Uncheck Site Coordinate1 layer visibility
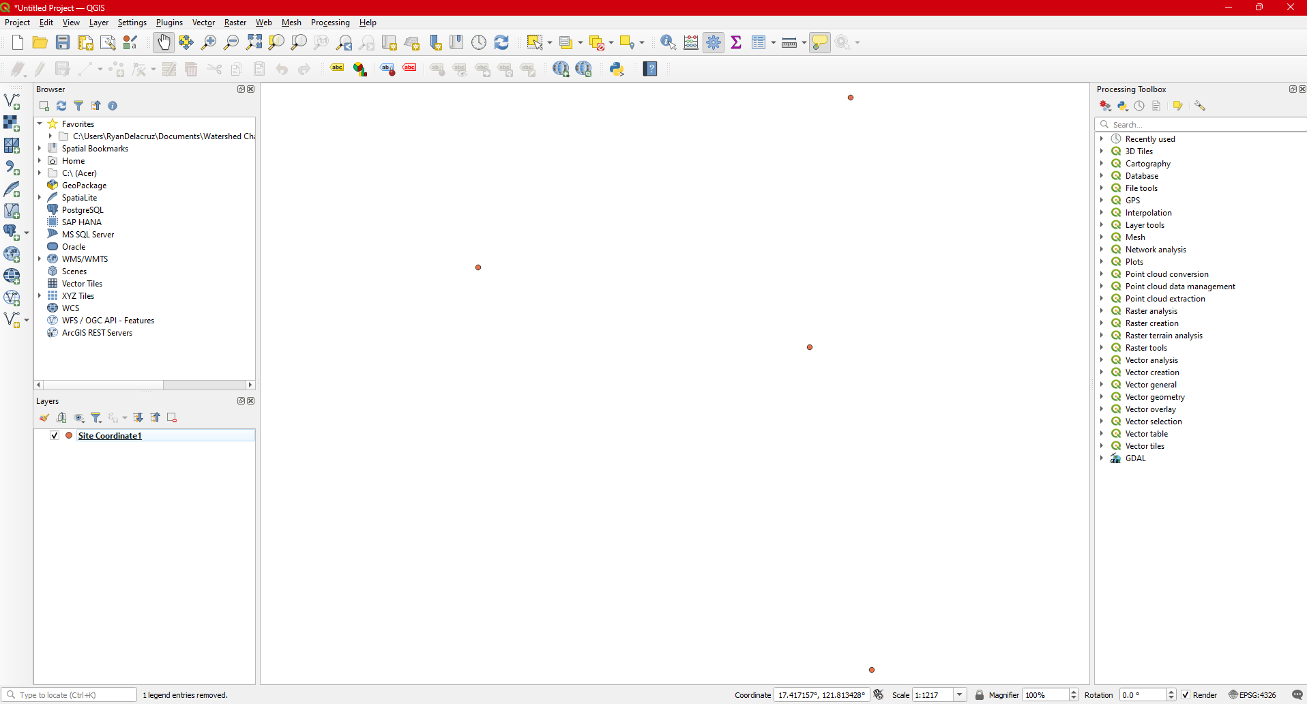Viewport: 1307px width, 704px height. (55, 435)
